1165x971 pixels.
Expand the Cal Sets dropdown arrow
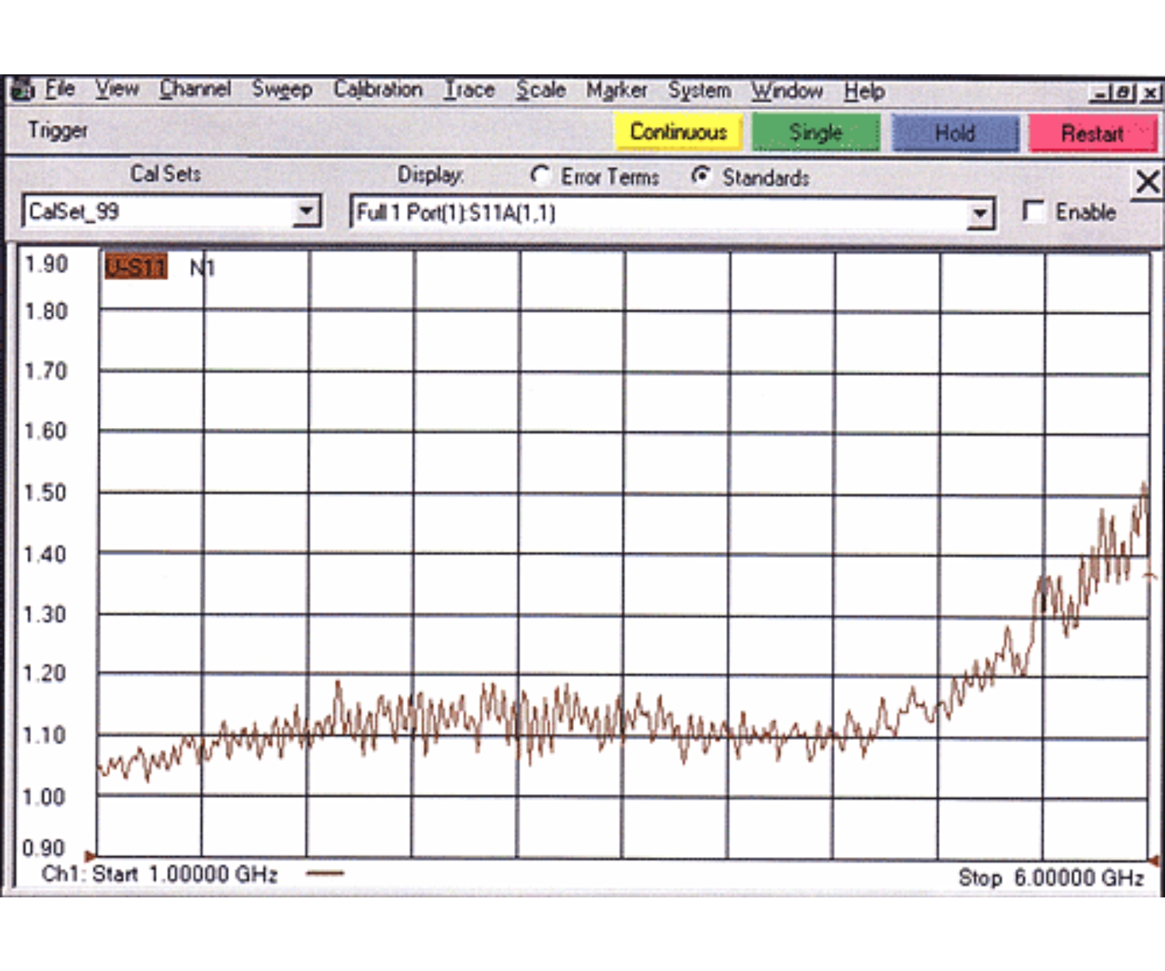pos(305,211)
